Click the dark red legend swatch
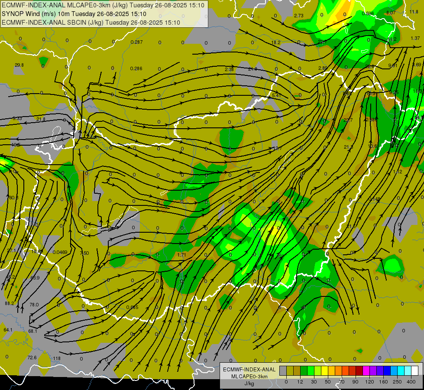 pos(359,370)
